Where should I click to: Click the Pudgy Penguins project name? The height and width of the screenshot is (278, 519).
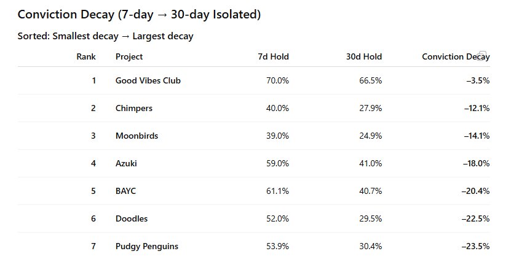[x=147, y=246]
